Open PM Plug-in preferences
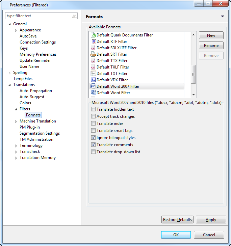Viewport: 231px width, 246px height. (29, 127)
